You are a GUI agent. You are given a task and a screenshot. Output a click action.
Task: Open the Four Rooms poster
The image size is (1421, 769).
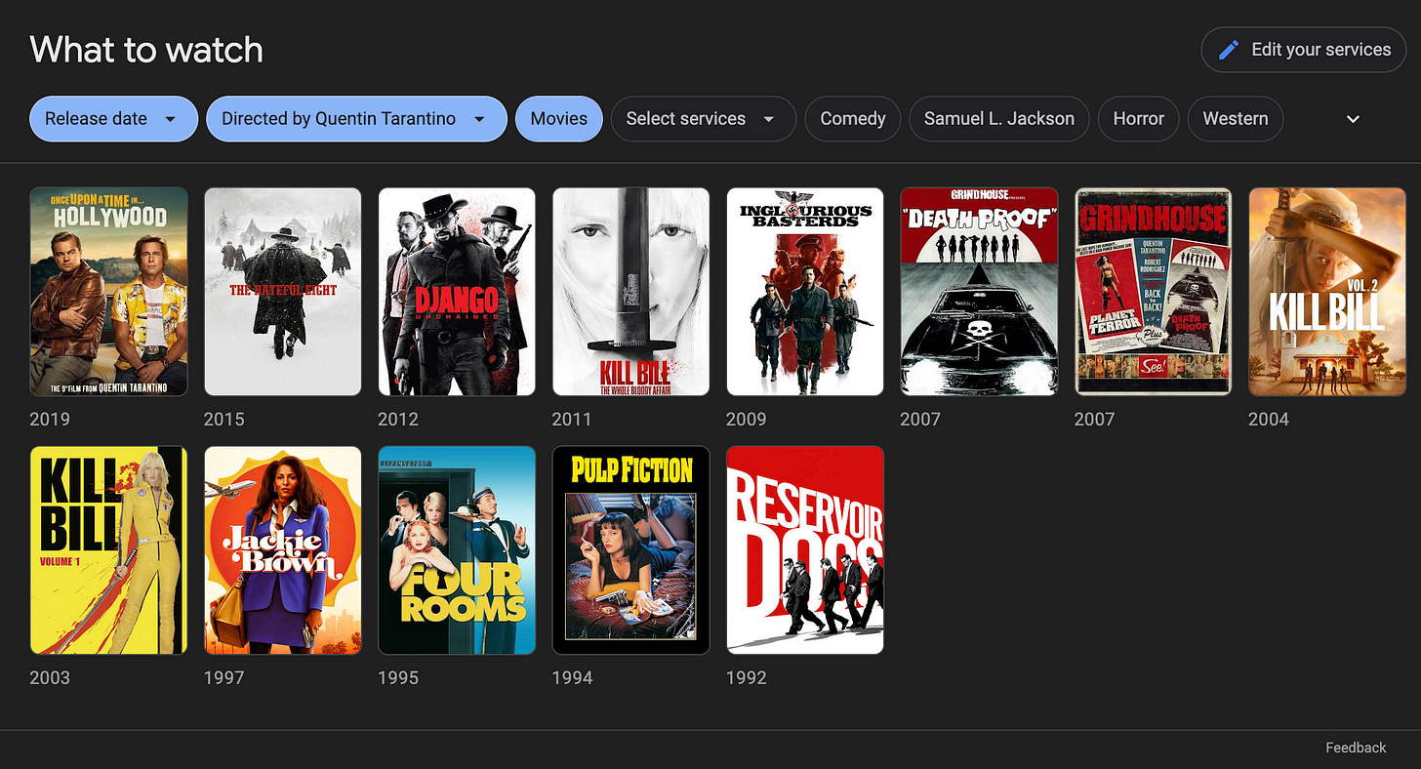[x=457, y=550]
